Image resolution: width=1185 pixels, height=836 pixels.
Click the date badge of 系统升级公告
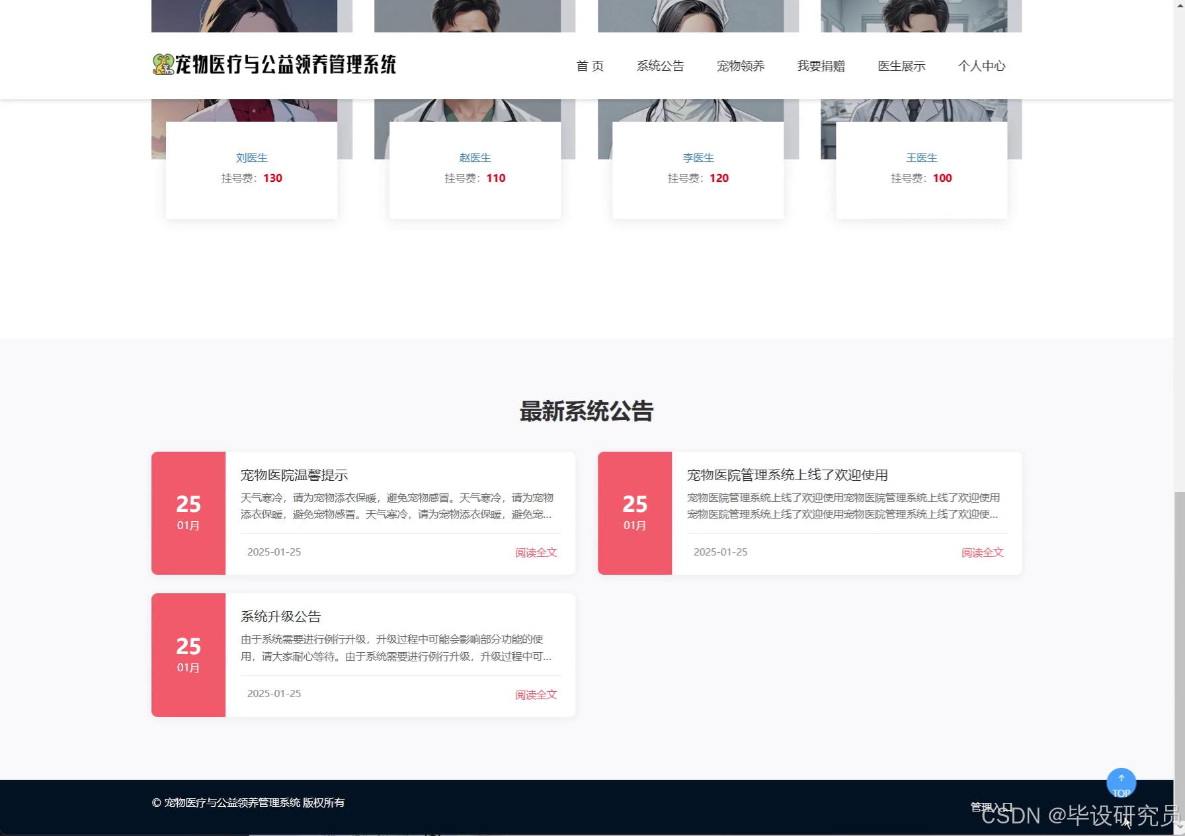coord(188,655)
